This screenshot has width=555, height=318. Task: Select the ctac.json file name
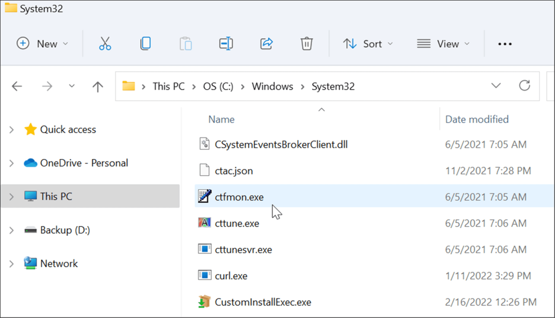click(234, 171)
